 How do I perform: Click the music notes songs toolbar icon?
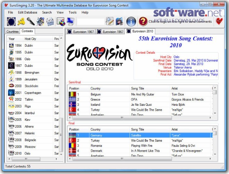tap(40, 22)
